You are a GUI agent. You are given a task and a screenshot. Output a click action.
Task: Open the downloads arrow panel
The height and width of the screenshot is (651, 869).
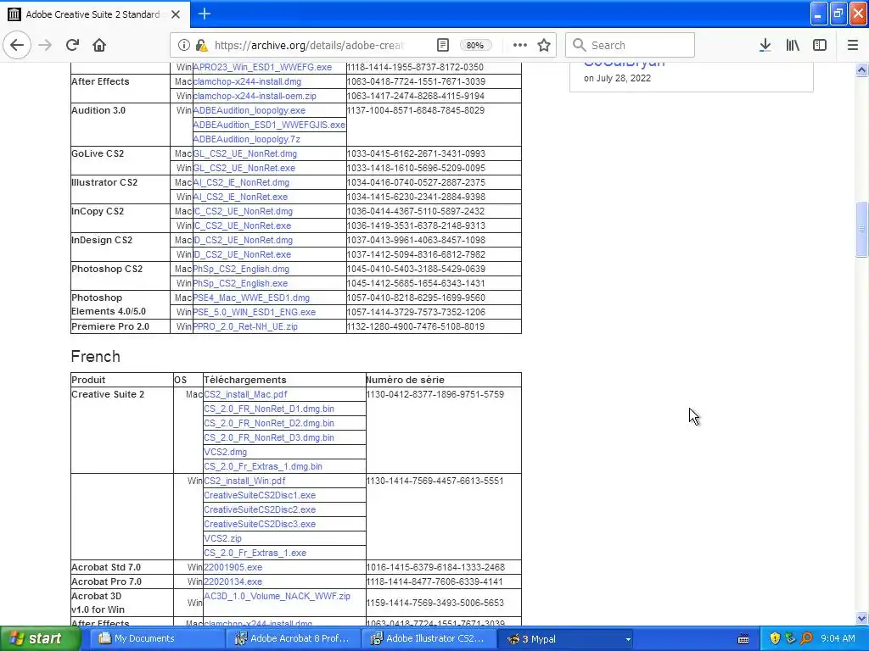tap(765, 45)
